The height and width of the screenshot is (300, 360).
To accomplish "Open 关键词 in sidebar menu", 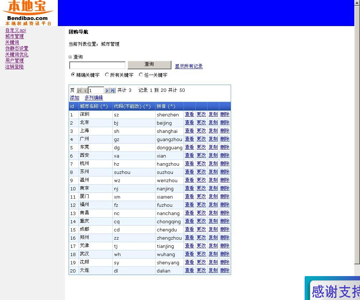I will coord(12,42).
